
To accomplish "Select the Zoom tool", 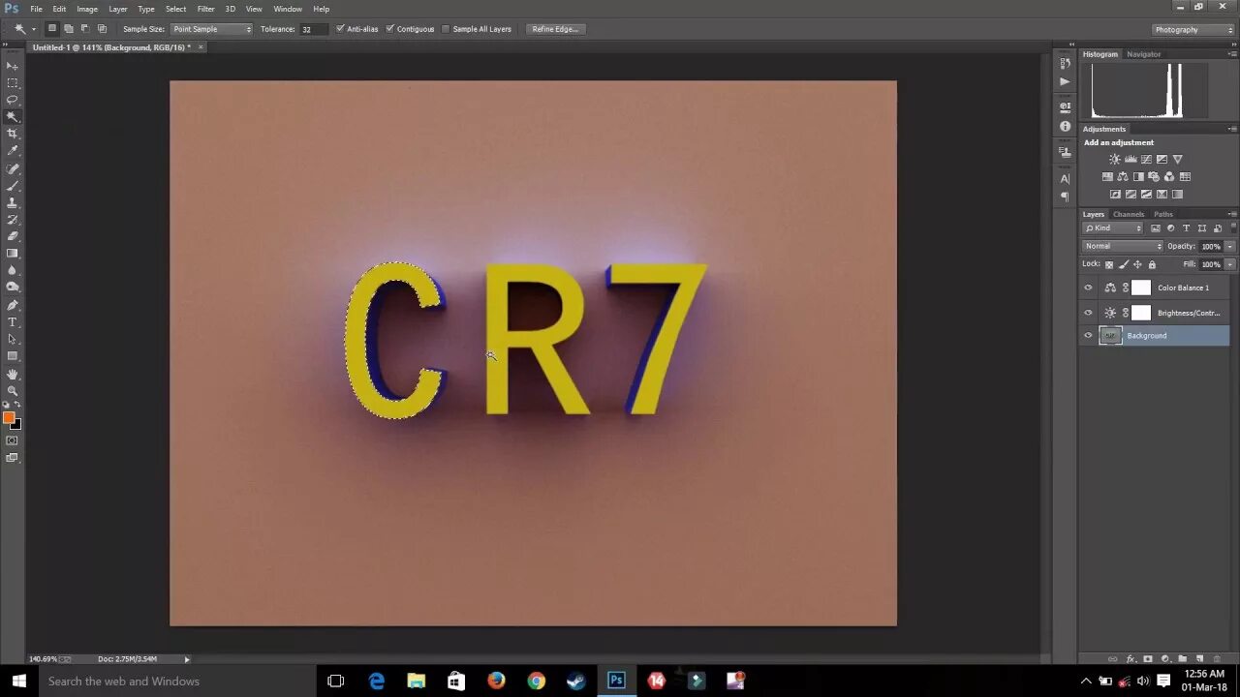I will coord(13,391).
